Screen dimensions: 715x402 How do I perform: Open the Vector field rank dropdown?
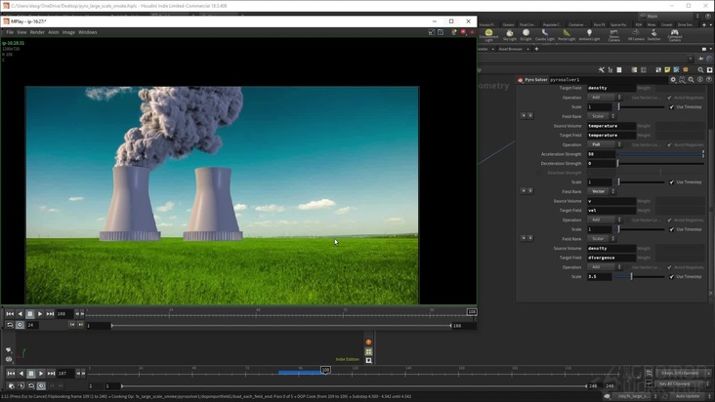point(601,191)
